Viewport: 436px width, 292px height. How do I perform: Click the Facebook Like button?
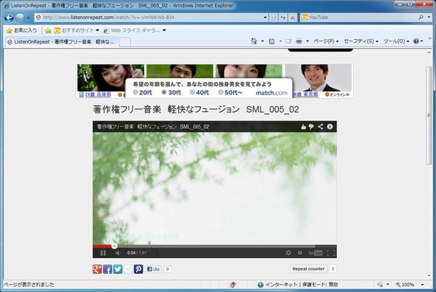(153, 269)
